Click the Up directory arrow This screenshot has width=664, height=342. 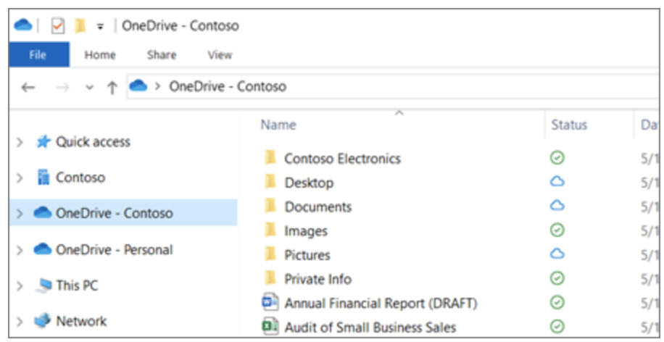112,87
